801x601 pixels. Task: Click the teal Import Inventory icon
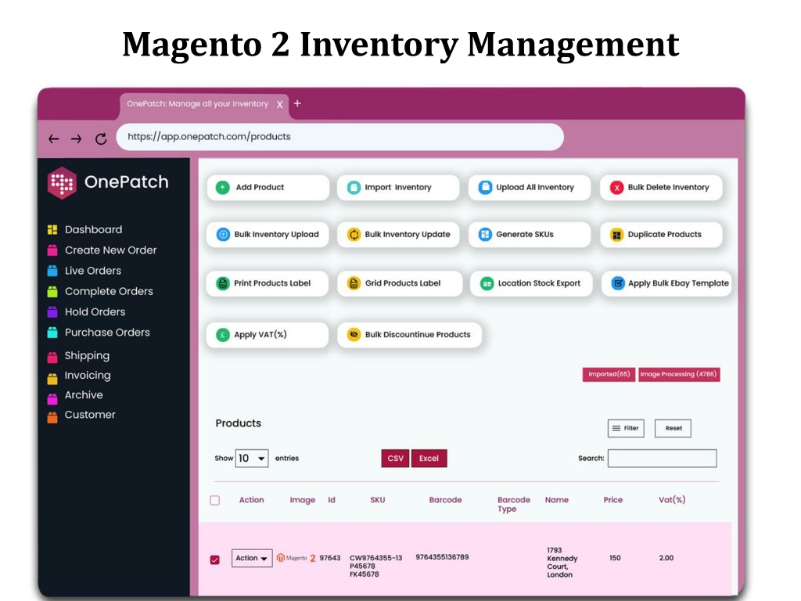[x=354, y=188]
